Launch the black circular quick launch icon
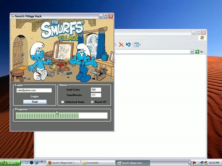222x166 pixels. click(31, 163)
